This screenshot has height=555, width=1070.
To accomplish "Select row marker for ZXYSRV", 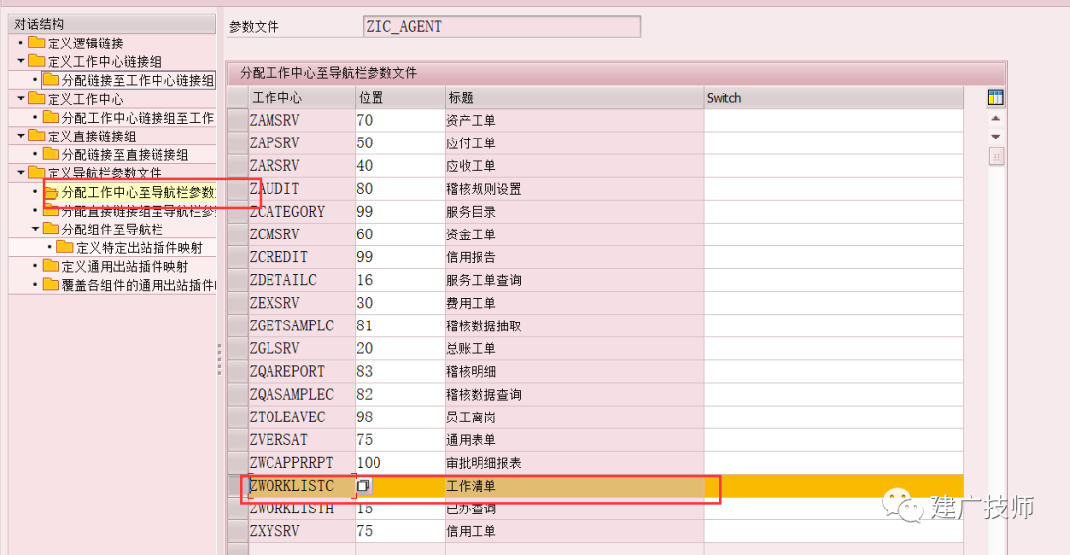I will tap(238, 531).
